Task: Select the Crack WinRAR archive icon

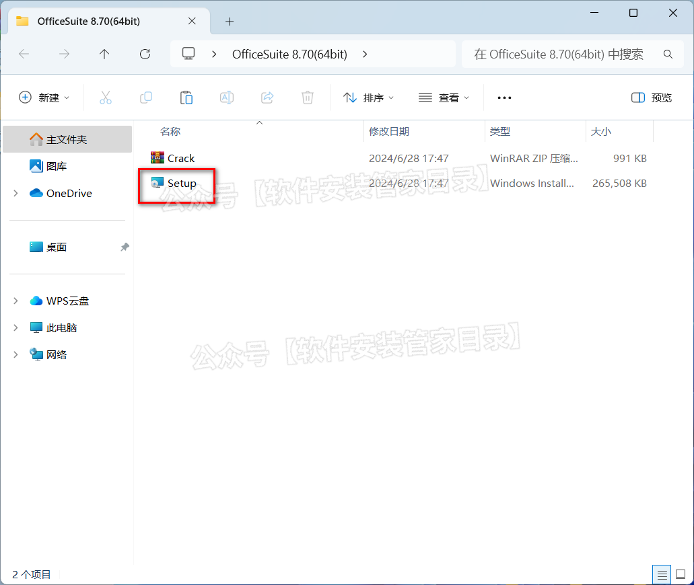Action: pyautogui.click(x=157, y=157)
